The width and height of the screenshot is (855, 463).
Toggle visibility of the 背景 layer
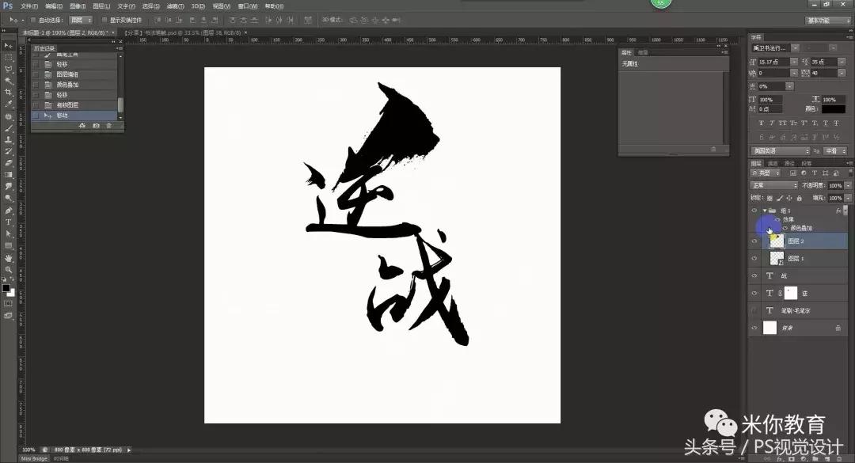click(754, 325)
